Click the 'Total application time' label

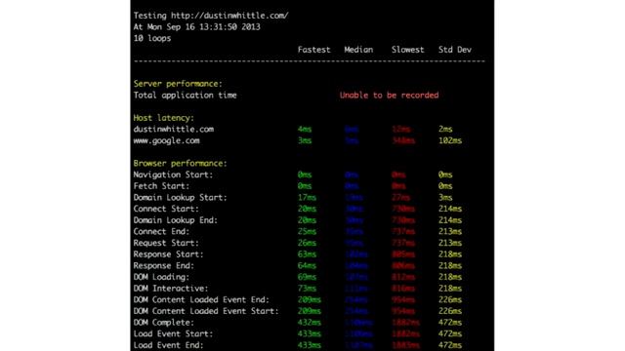point(185,96)
